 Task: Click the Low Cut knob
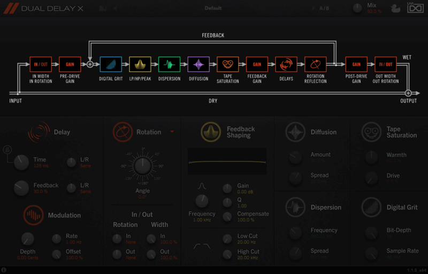coord(227,239)
